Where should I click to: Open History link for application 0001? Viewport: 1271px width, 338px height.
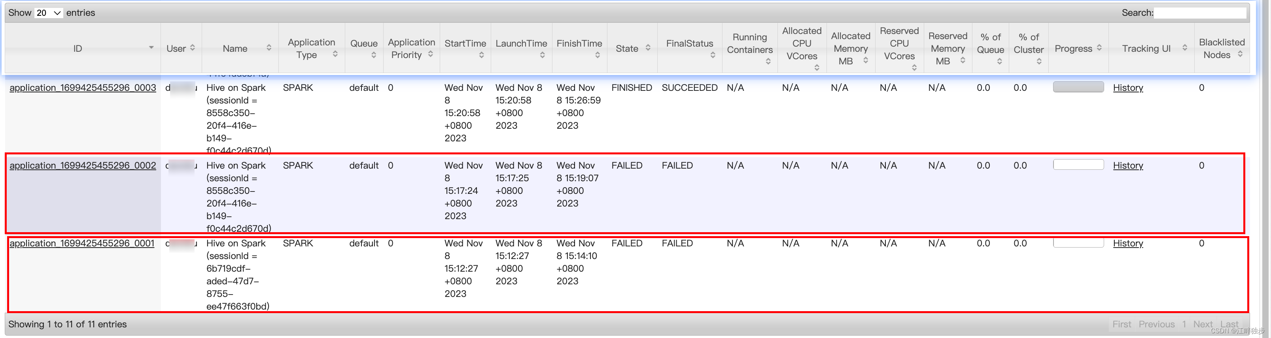pyautogui.click(x=1127, y=243)
